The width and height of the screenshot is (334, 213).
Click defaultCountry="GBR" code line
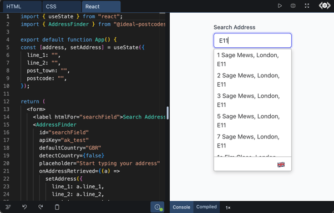(70, 148)
